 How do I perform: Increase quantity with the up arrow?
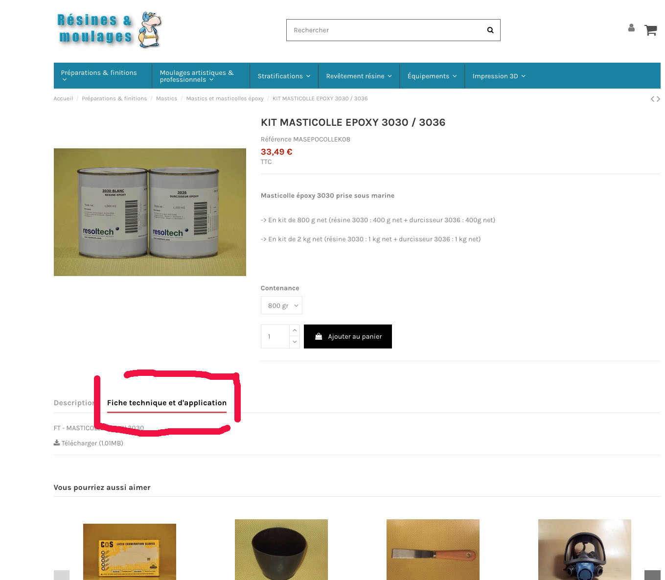click(x=295, y=330)
